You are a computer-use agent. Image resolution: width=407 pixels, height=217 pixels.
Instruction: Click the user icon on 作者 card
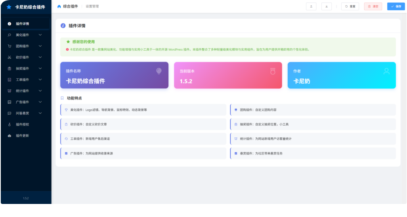(386, 71)
